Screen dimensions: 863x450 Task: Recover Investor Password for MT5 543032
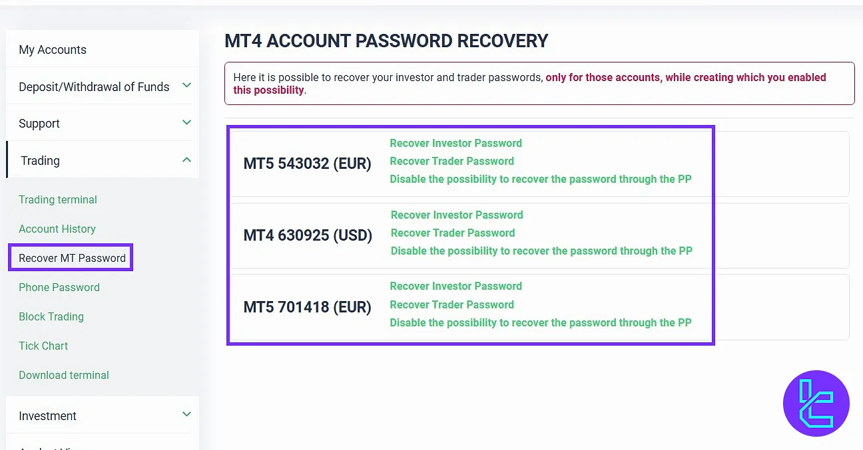pos(455,143)
